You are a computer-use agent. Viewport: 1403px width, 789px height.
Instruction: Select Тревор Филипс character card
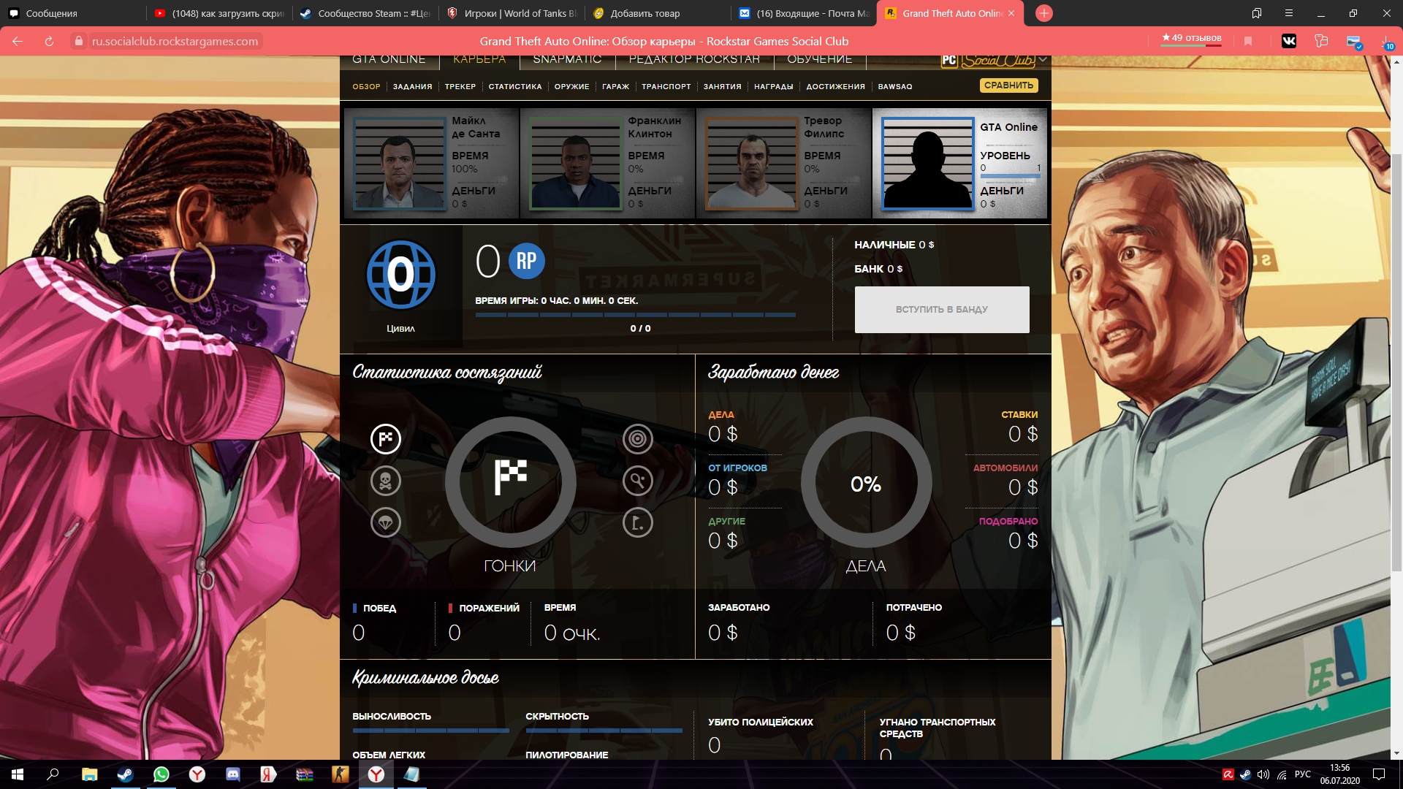coord(783,163)
